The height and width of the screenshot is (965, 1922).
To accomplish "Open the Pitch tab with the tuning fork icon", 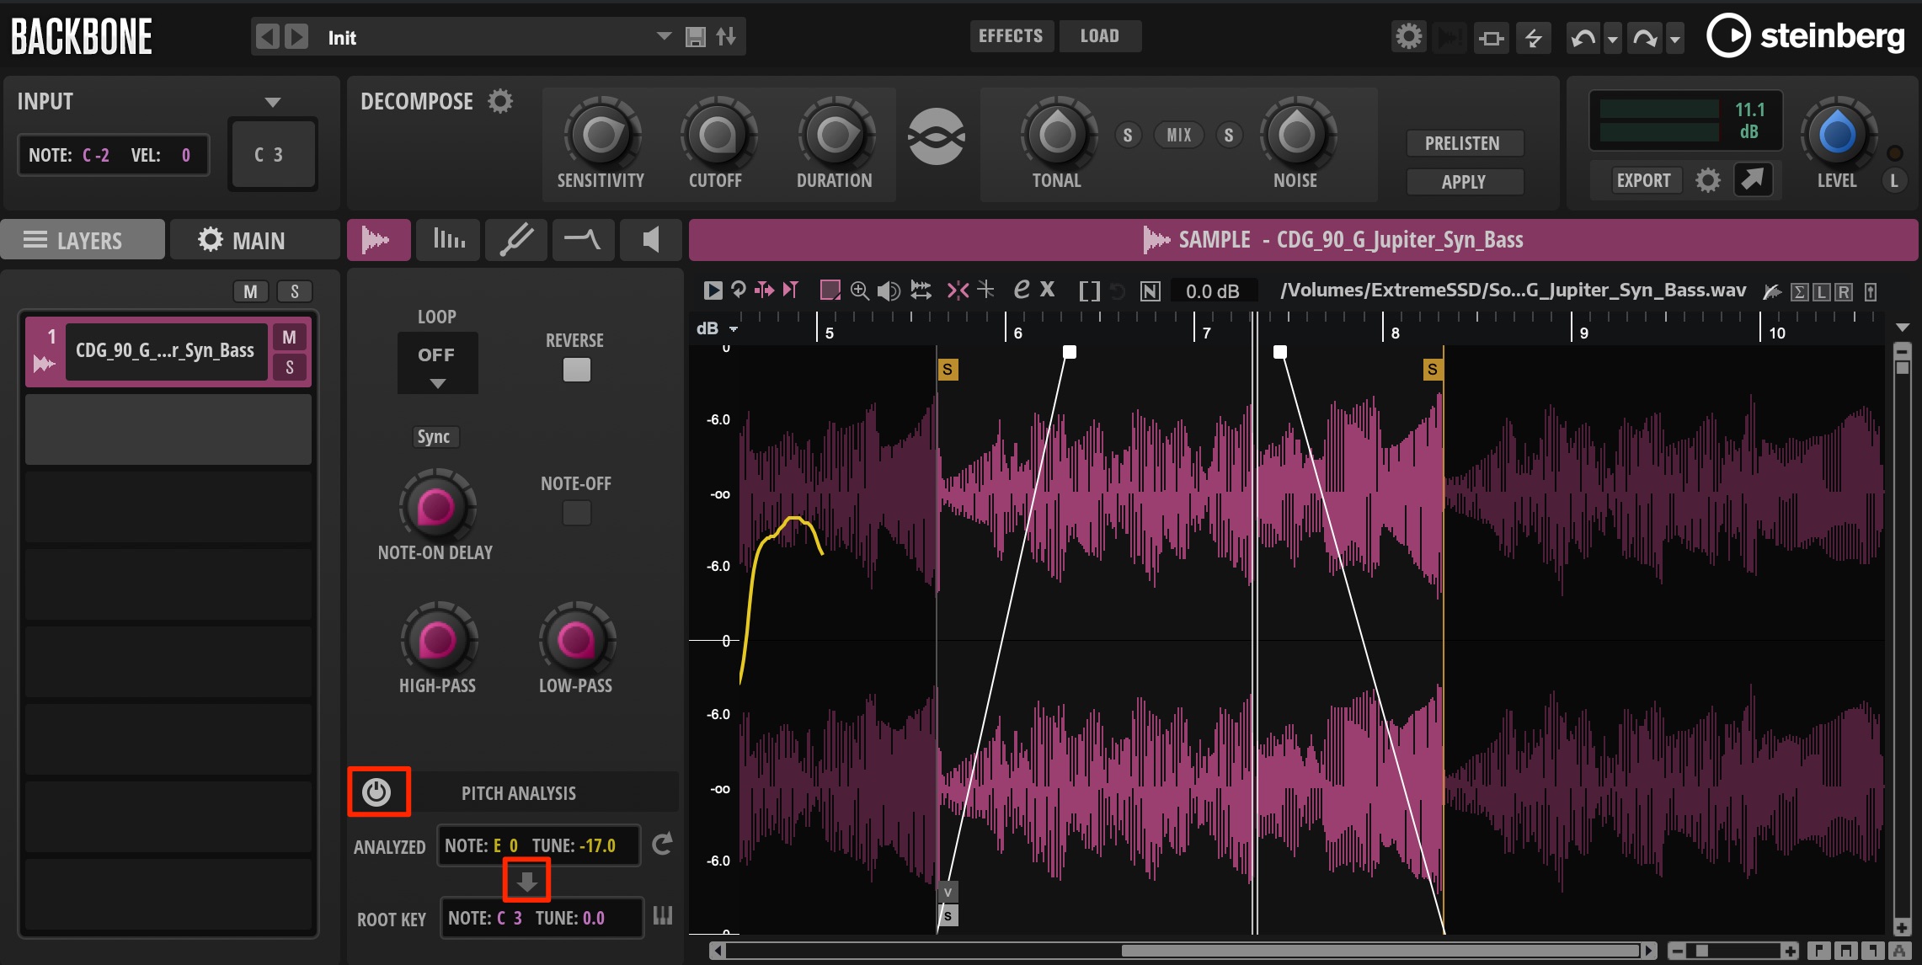I will pyautogui.click(x=516, y=240).
